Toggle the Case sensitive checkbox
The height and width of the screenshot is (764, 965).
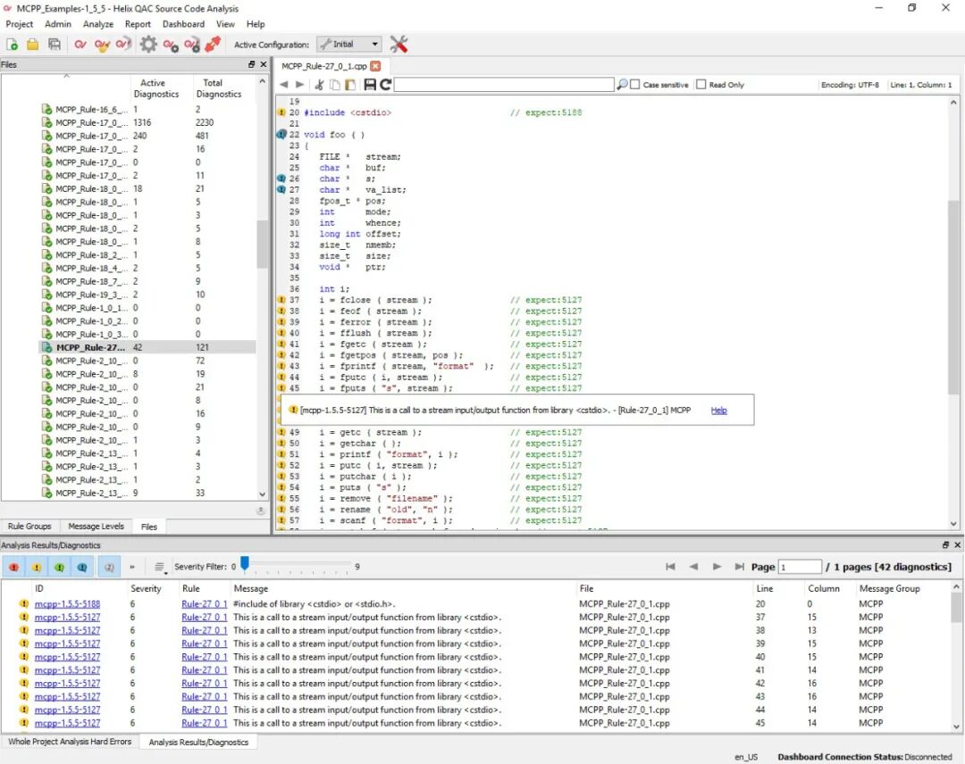635,84
